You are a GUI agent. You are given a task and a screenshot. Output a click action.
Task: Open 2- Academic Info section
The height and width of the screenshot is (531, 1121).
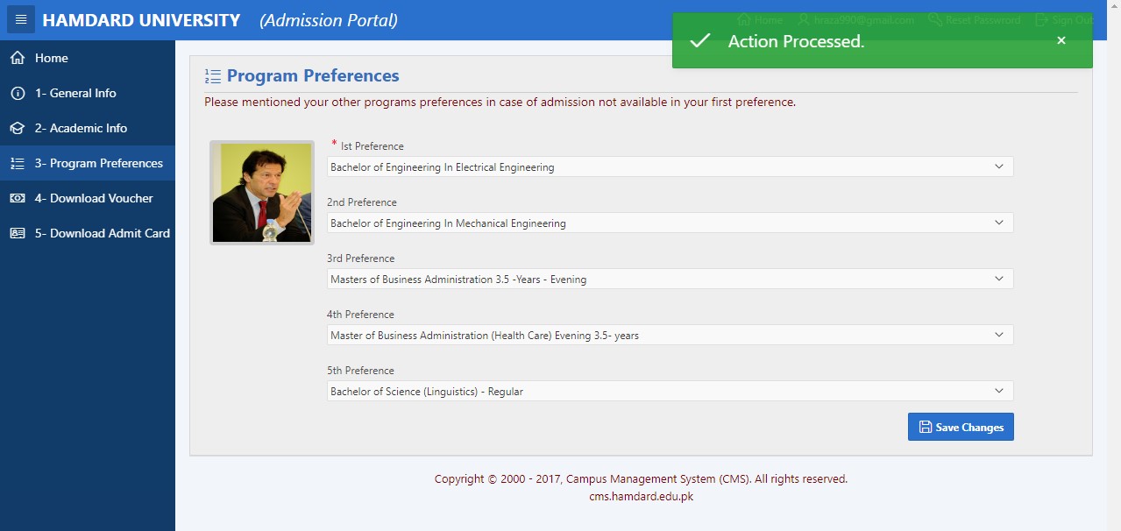[x=88, y=128]
